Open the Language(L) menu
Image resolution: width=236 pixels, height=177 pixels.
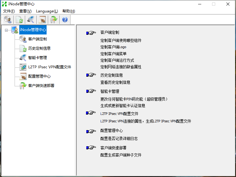click(47, 11)
